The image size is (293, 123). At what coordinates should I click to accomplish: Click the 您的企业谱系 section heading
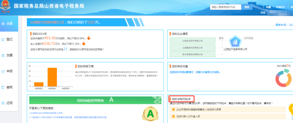(x=180, y=34)
